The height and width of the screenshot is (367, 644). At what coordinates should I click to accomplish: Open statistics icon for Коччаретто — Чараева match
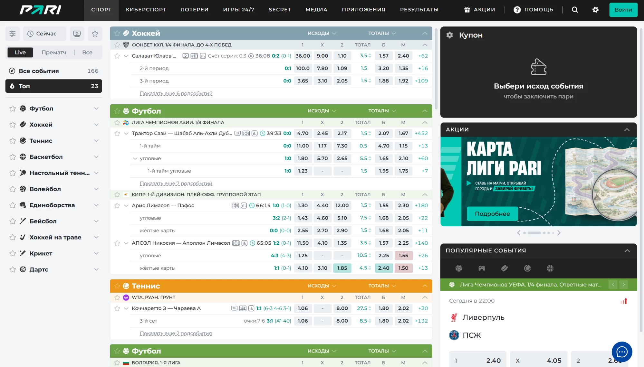pos(252,308)
